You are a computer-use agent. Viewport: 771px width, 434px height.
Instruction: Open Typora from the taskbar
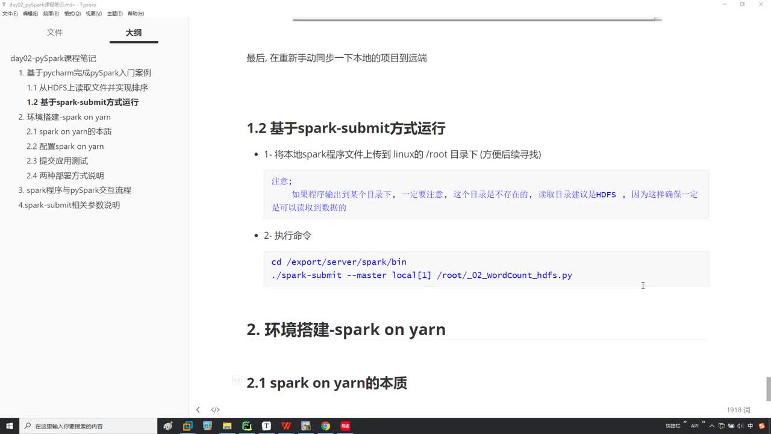click(266, 426)
